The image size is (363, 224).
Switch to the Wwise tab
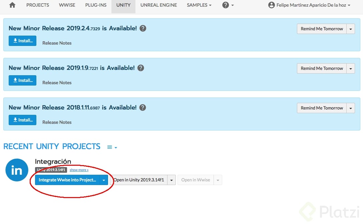pyautogui.click(x=67, y=5)
